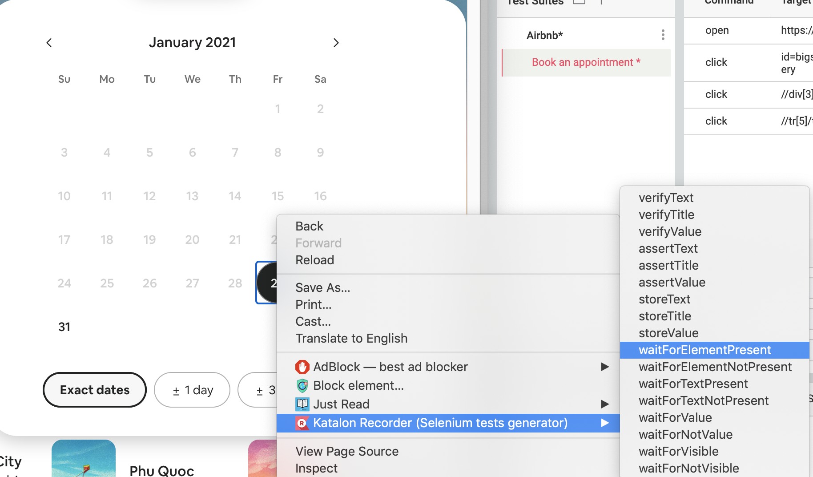Select click command with id=bigs target
This screenshot has height=477, width=813.
(749, 63)
